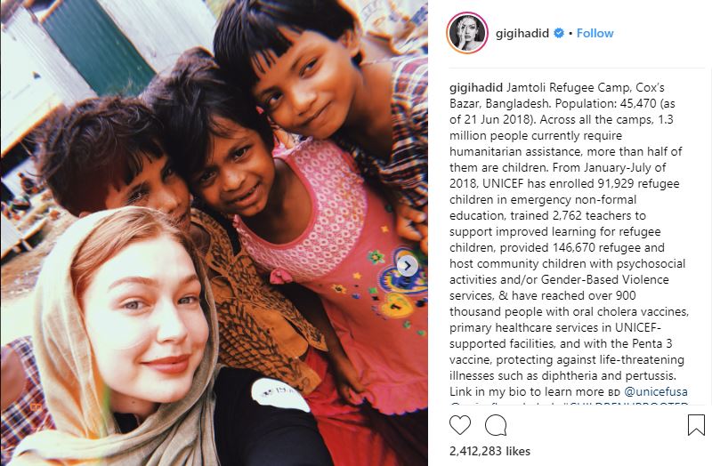The width and height of the screenshot is (712, 466).
Task: Like the post with the heart icon
Action: (x=460, y=425)
